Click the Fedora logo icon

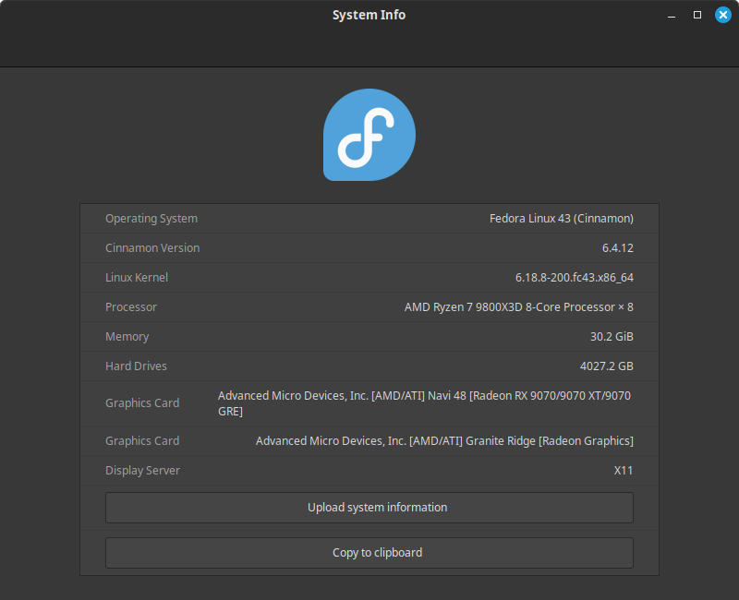tap(369, 135)
